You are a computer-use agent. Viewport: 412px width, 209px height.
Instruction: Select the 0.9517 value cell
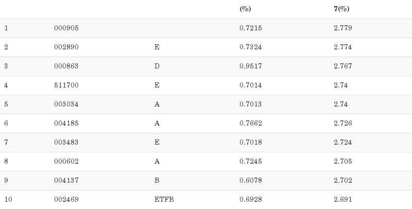[x=250, y=66]
